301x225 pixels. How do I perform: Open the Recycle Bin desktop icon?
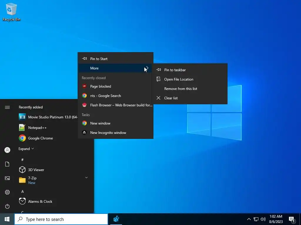click(x=11, y=12)
